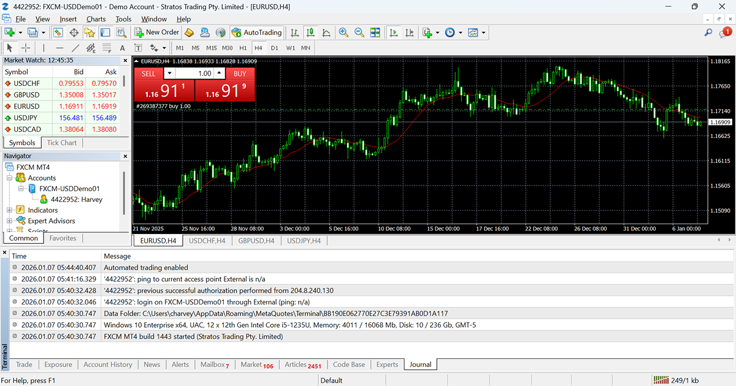The image size is (736, 386).
Task: Click the red SELL button
Action: tap(148, 74)
